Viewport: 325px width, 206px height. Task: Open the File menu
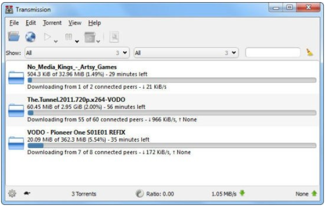click(x=14, y=23)
